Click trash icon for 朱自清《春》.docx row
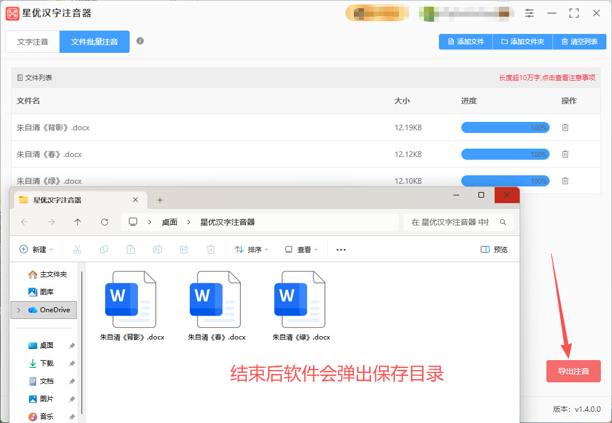 click(565, 154)
